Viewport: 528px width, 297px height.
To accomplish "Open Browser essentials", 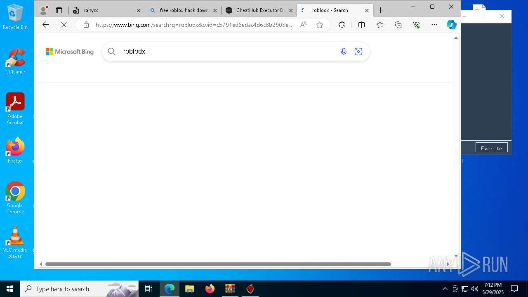I will coord(416,25).
